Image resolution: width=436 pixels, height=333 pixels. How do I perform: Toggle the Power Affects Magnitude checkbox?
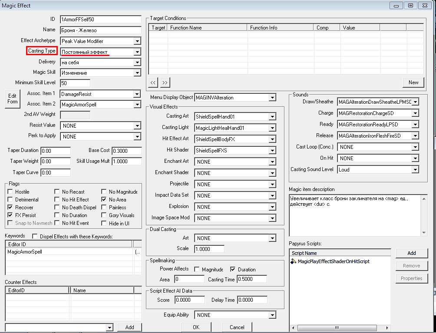pyautogui.click(x=197, y=269)
